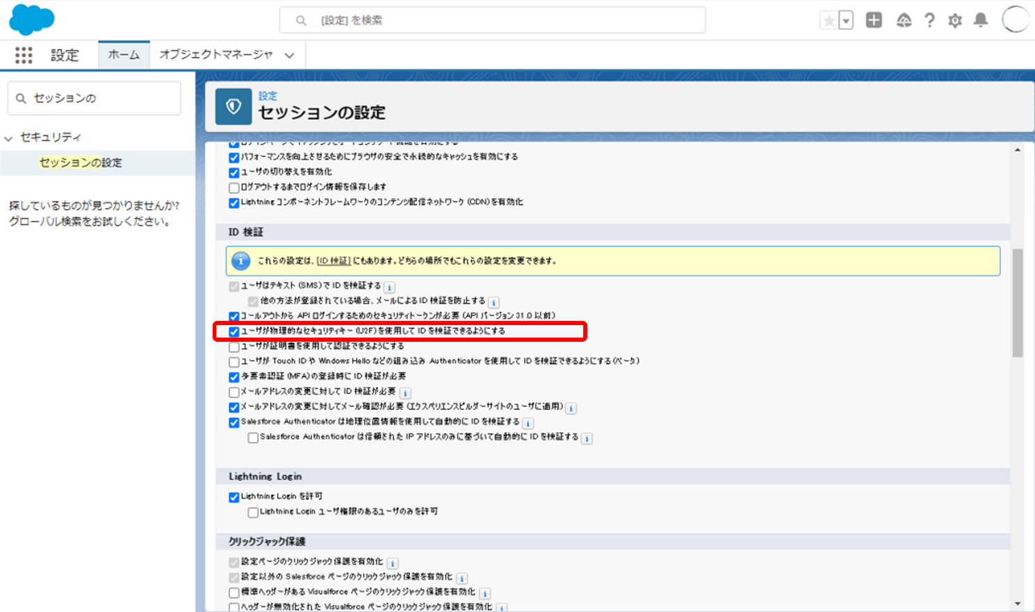The height and width of the screenshot is (612, 1035).
Task: Uncheck the Lightning Login を許可 checkbox
Action: point(234,497)
